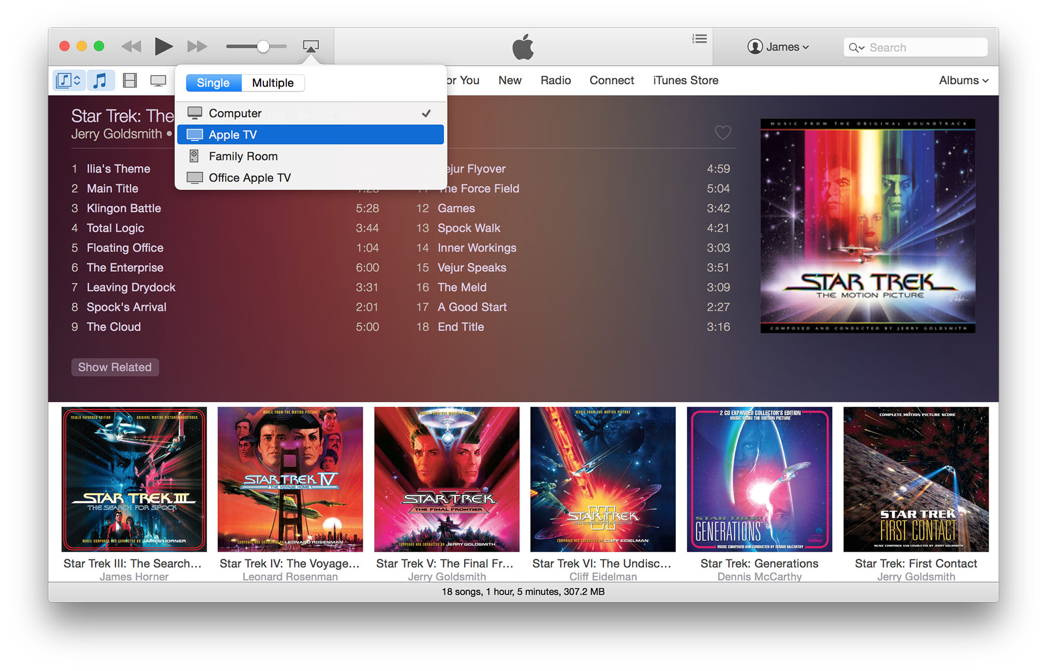Choose Family Room speaker output
The width and height of the screenshot is (1047, 671).
pos(310,156)
